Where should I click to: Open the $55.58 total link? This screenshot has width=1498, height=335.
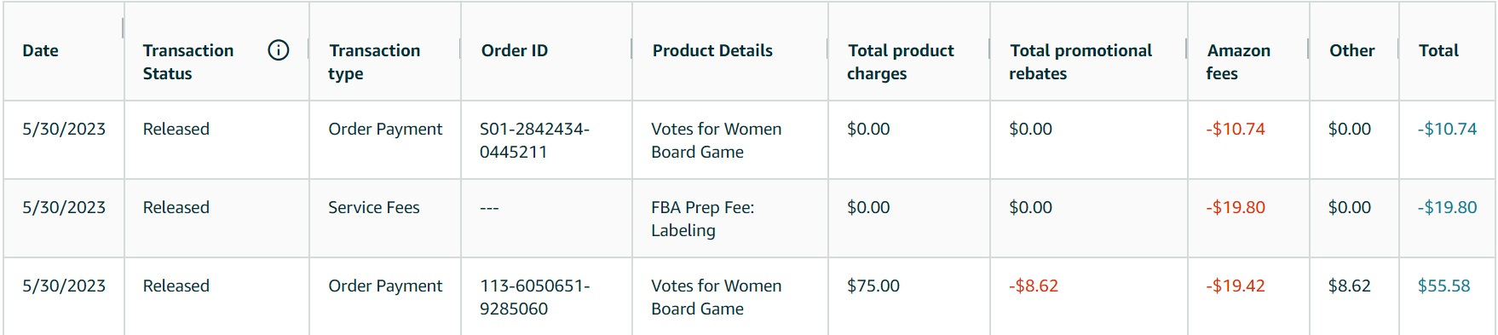1443,286
